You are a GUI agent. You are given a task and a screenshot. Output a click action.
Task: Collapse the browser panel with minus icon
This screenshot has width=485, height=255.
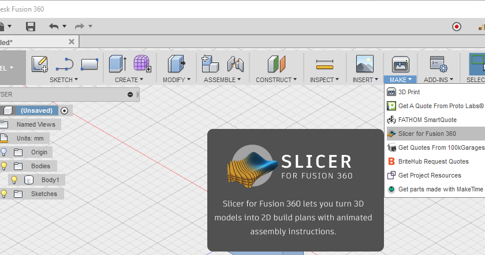coord(130,94)
